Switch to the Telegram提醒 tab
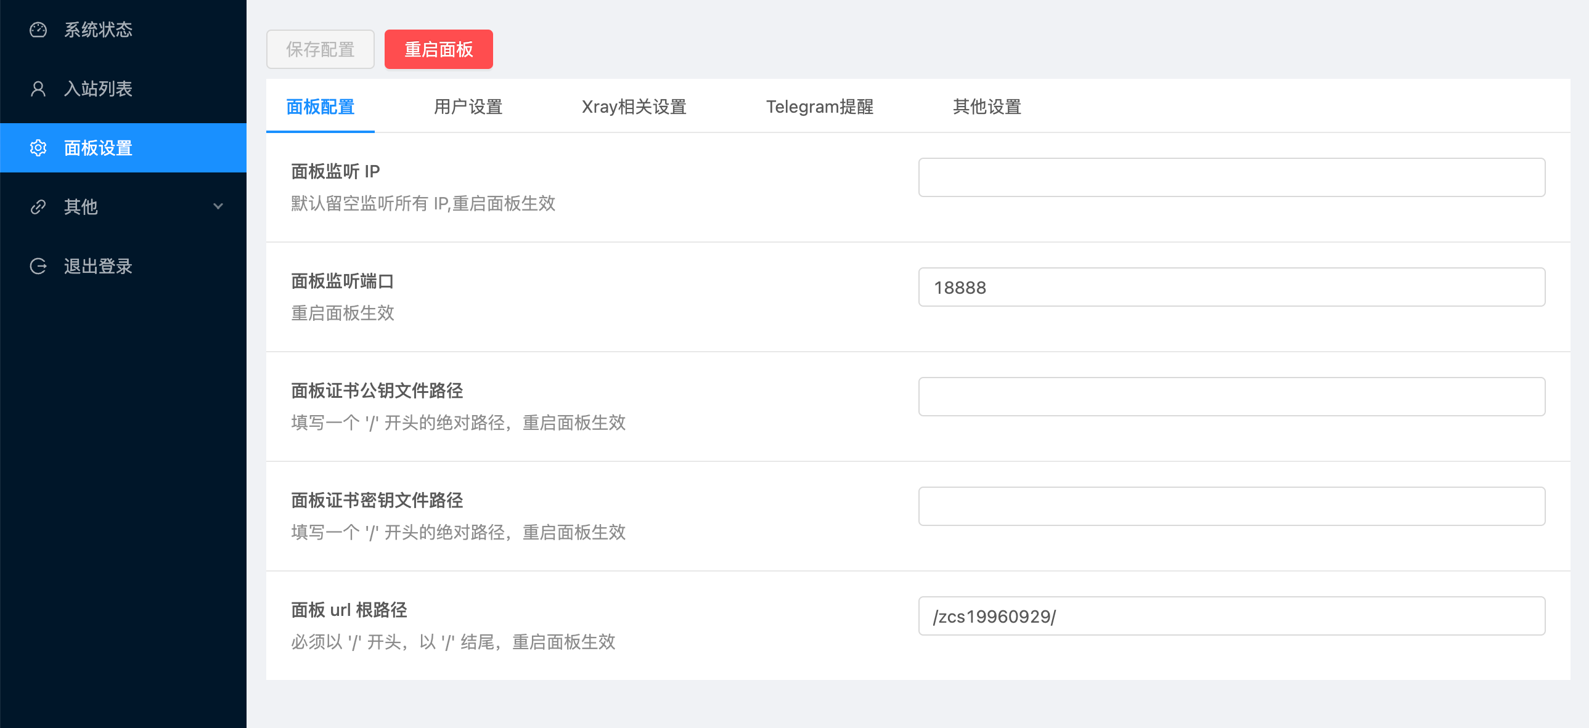Image resolution: width=1589 pixels, height=728 pixels. pos(819,107)
